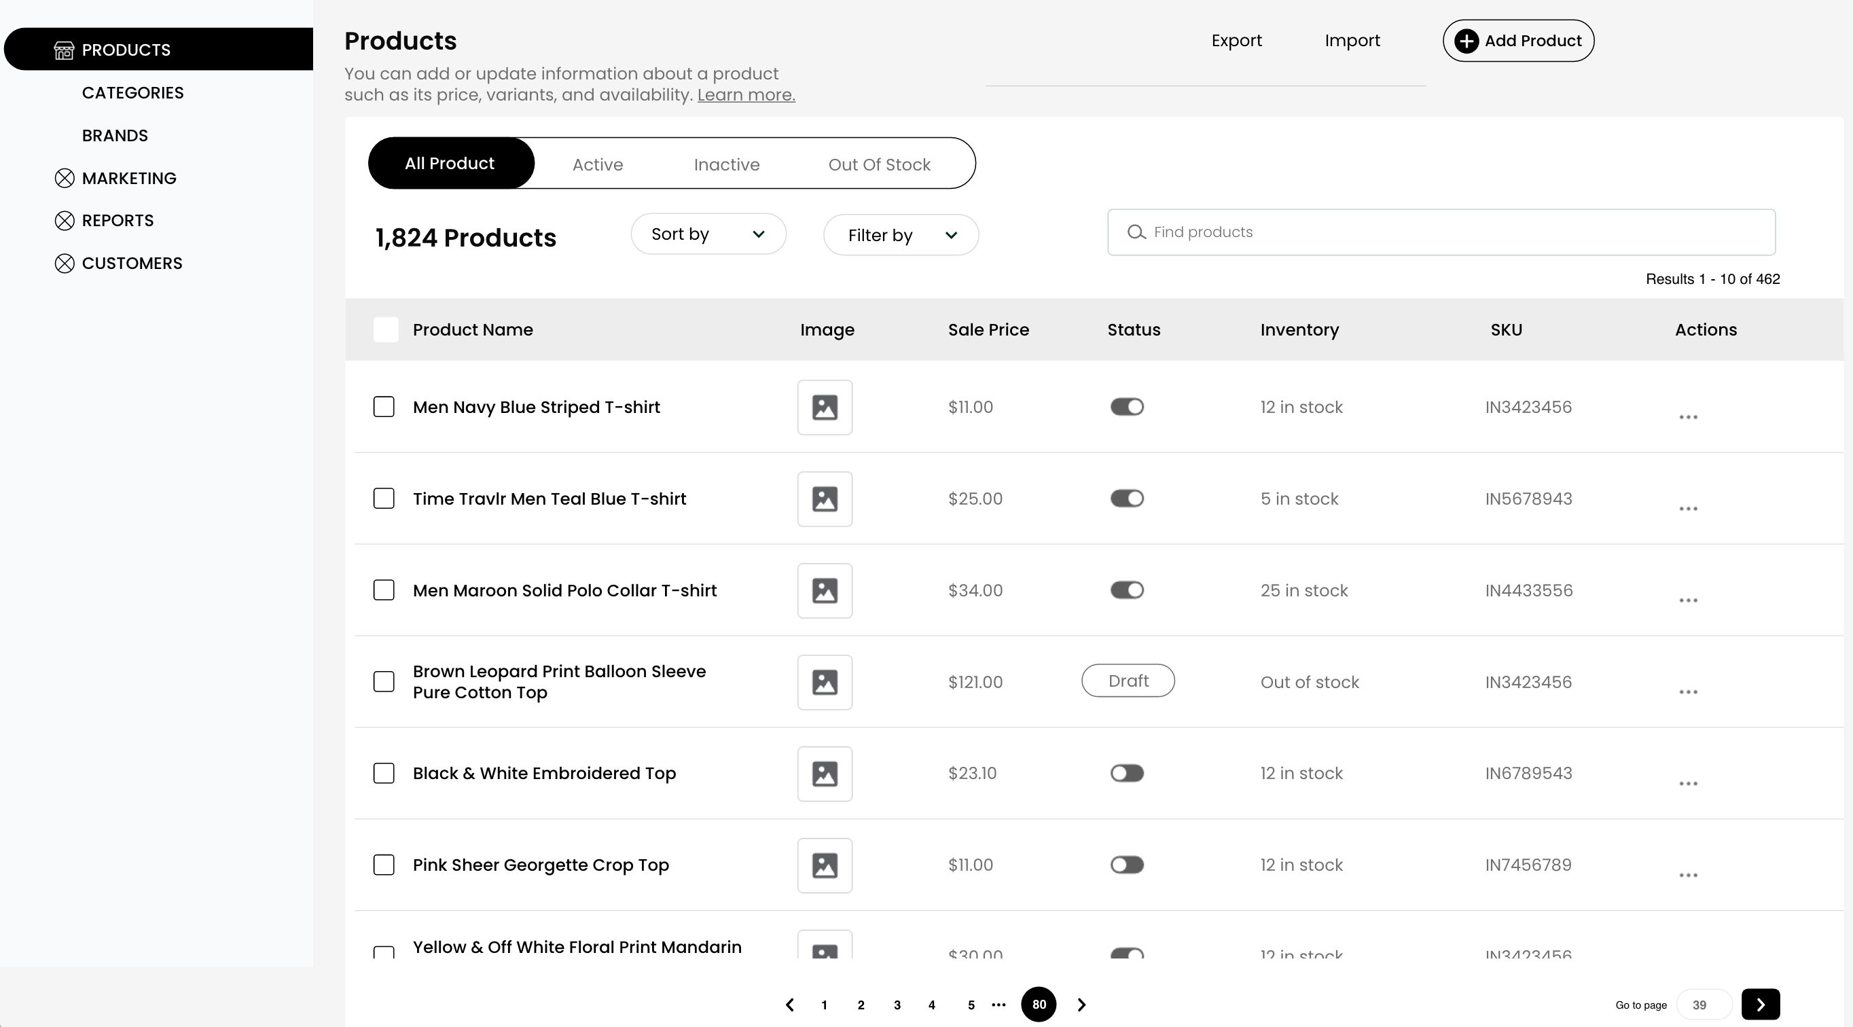Open the Learn more link

[x=746, y=95]
